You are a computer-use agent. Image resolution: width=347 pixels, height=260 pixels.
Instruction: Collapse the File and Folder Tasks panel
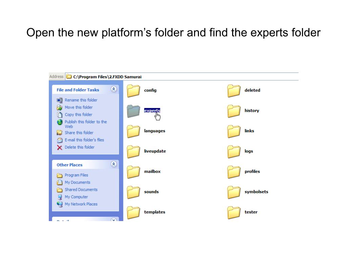(114, 89)
